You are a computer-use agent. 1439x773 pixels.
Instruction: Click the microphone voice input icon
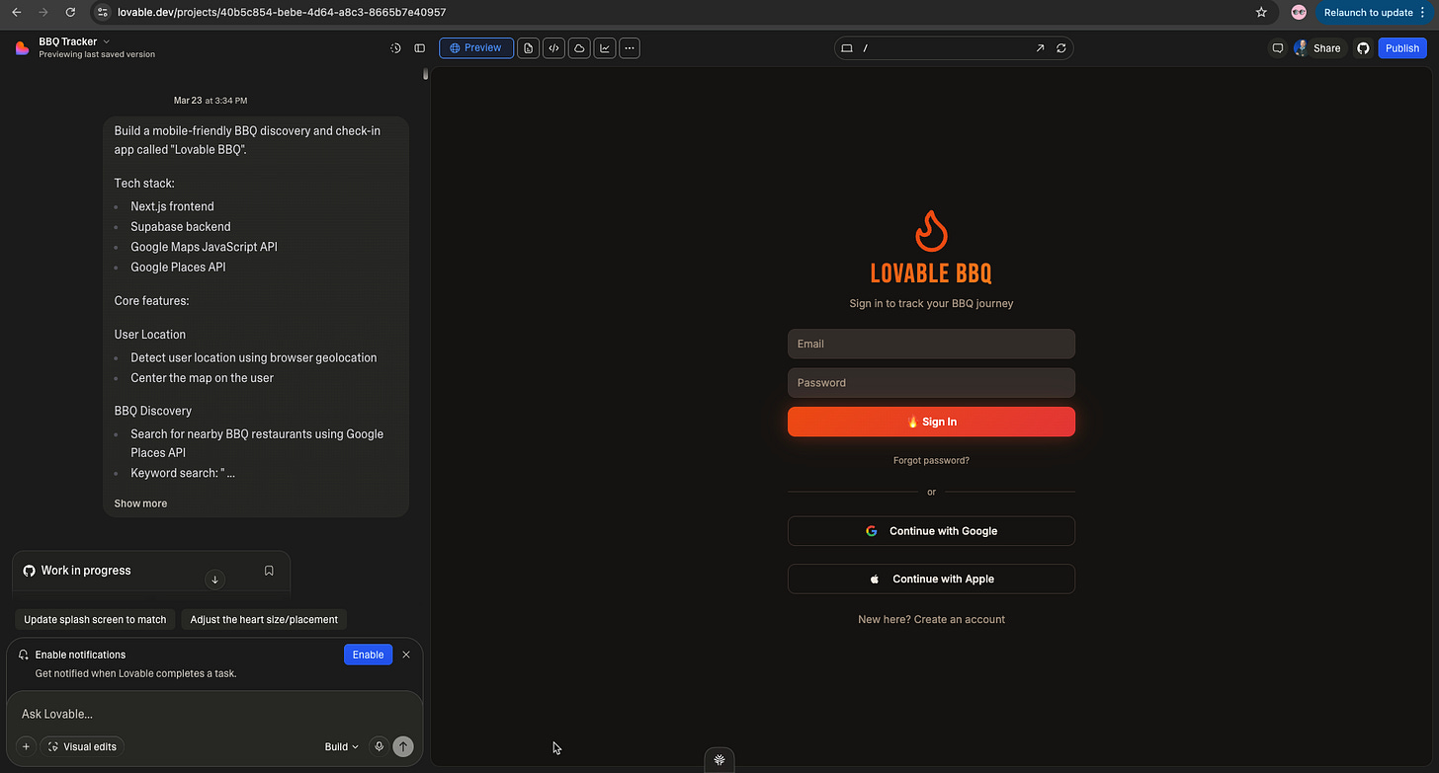tap(379, 746)
